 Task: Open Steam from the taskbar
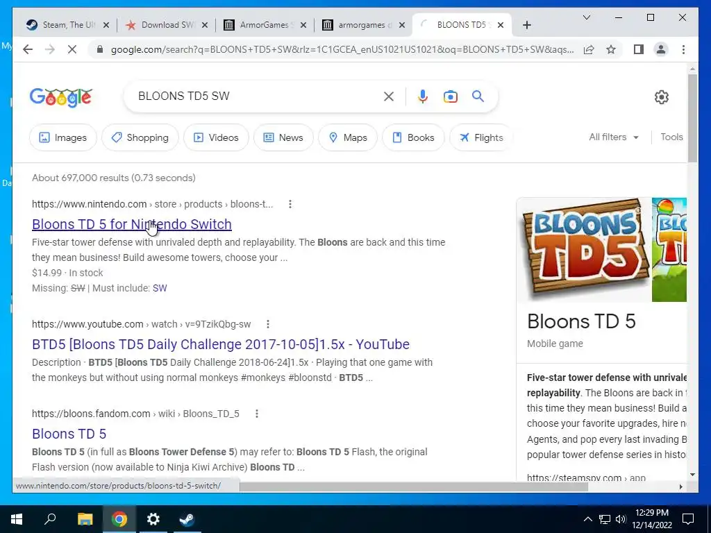[x=187, y=519]
